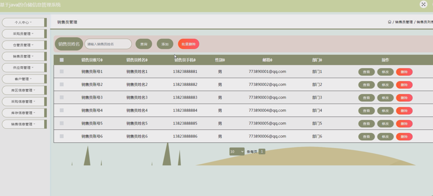Image resolution: width=433 pixels, height=196 pixels.
Task: Sort by 销售员姓名 column arrows
Action: [146, 60]
